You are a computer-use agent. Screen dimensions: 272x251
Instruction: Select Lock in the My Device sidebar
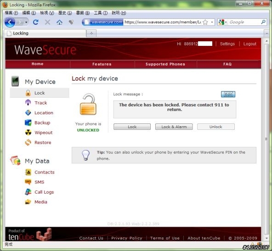(40, 93)
